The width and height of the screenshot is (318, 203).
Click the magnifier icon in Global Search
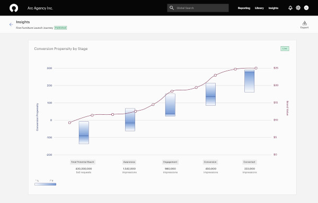click(x=172, y=8)
